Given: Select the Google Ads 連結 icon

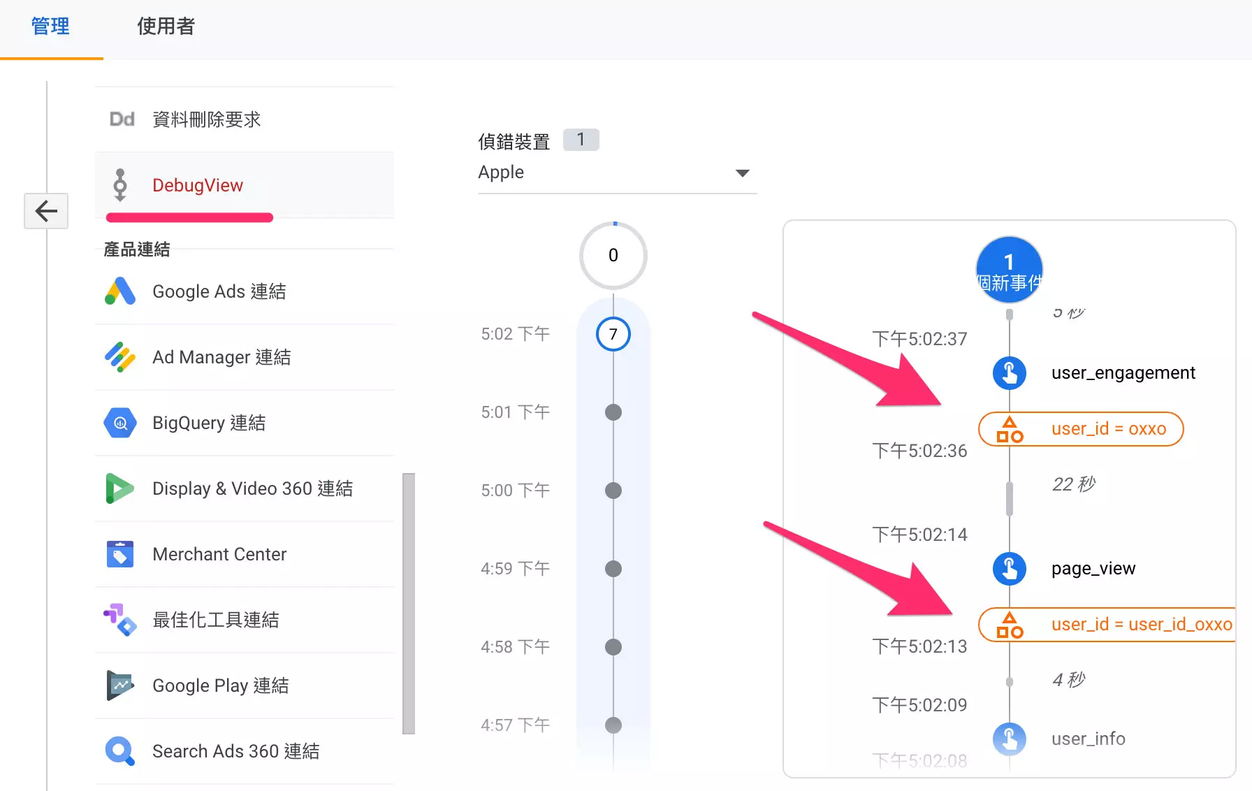Looking at the screenshot, I should pos(119,291).
